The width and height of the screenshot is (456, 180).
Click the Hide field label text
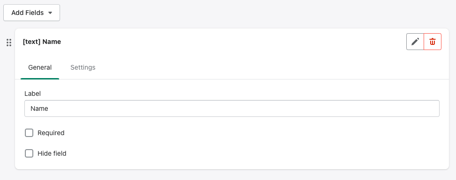tap(52, 153)
